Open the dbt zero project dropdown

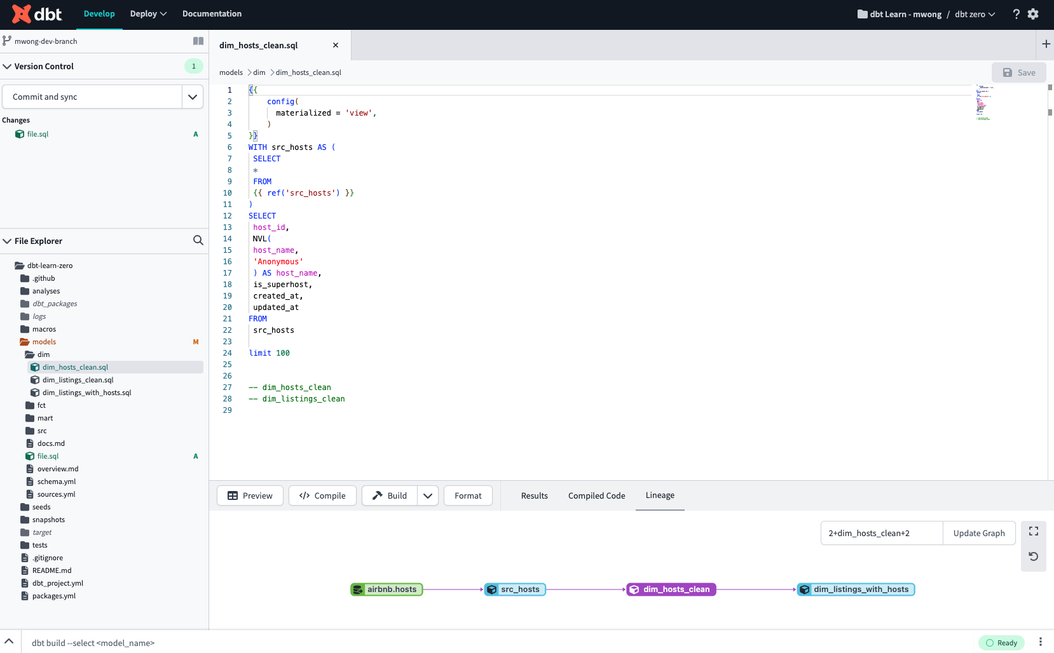(x=974, y=13)
